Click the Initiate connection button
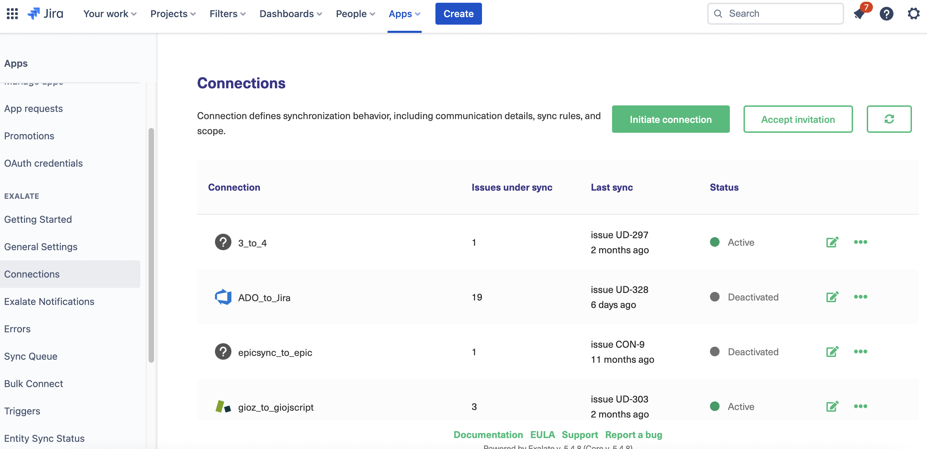The image size is (927, 449). click(671, 119)
